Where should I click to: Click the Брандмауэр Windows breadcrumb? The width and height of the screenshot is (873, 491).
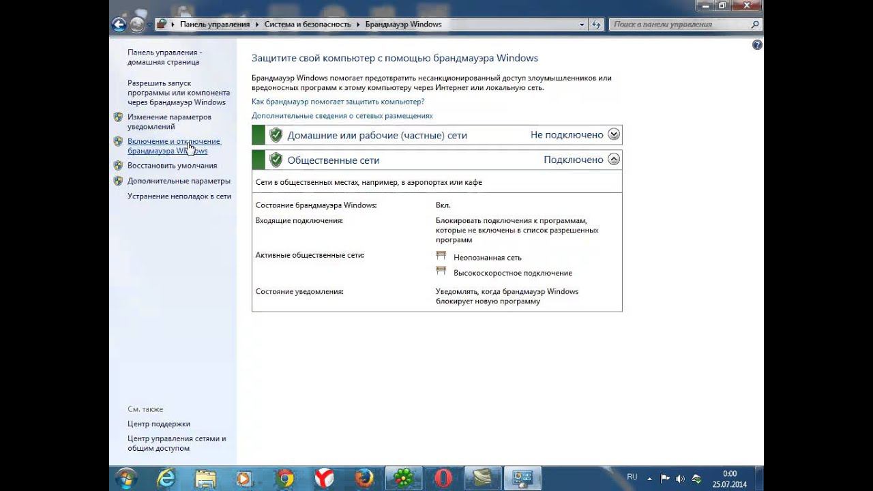[x=403, y=25]
